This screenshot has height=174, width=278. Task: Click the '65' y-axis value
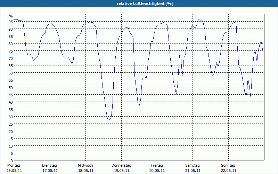(x=11, y=65)
